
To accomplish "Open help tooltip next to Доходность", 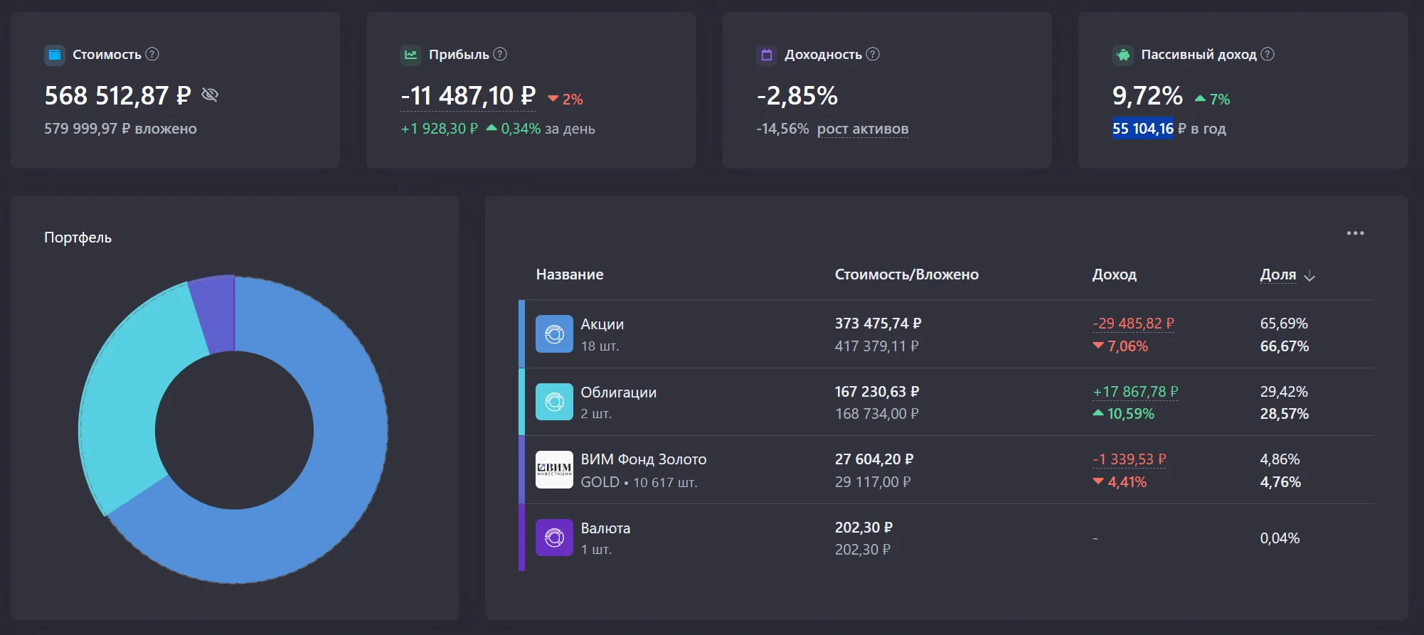I will [x=873, y=54].
